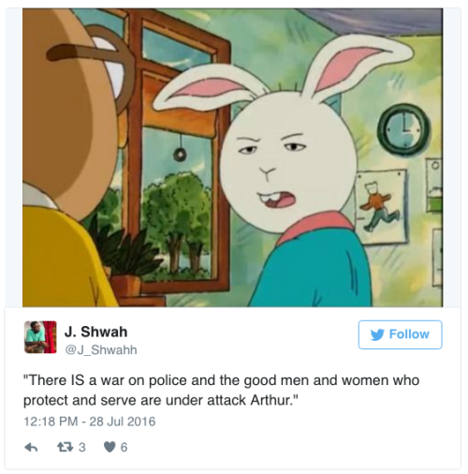Click Buster's face in the image
Image resolution: width=468 pixels, height=474 pixels.
288,162
